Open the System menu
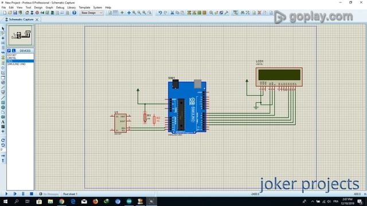 coord(97,7)
